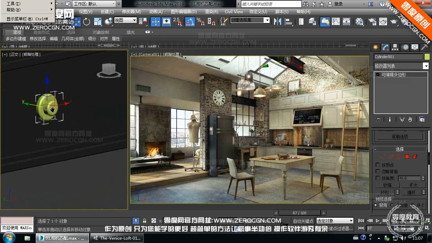
Task: Click the search binoculars icon
Action: tap(306, 4)
